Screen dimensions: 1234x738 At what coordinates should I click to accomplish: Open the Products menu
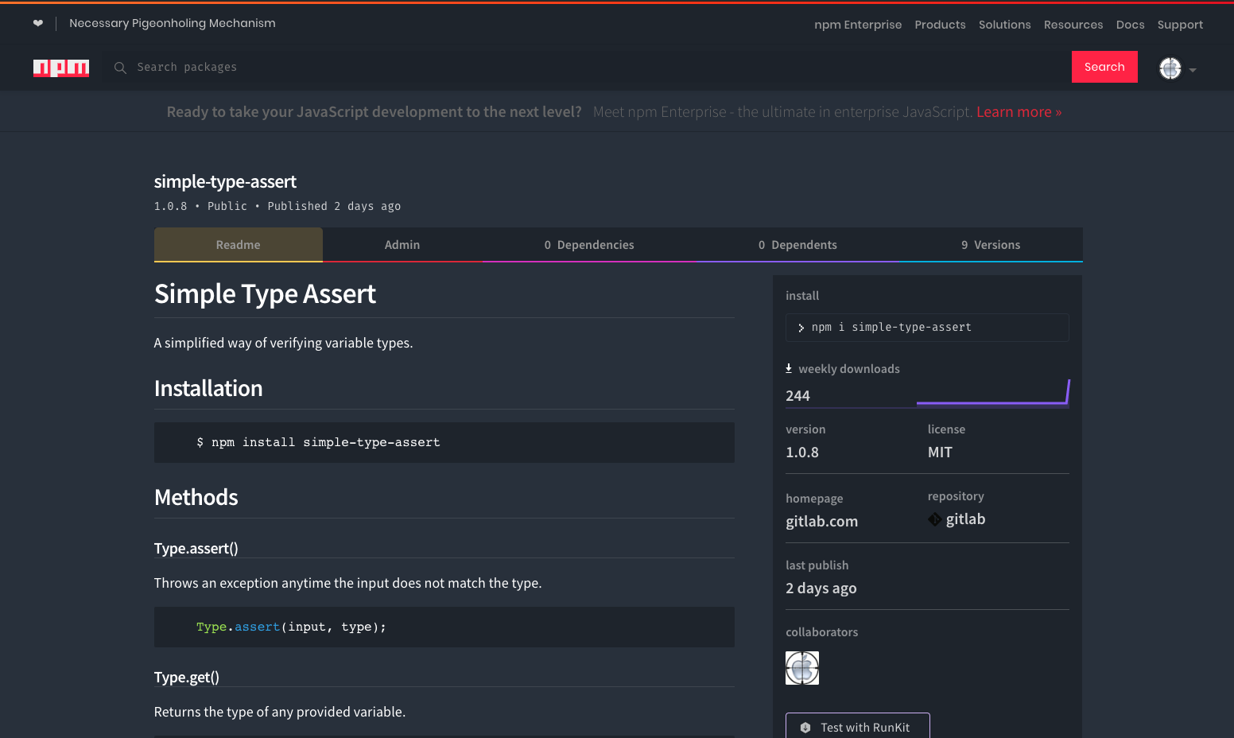(x=940, y=25)
